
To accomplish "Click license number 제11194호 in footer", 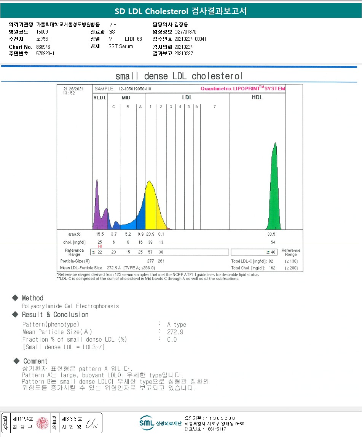I will pos(23,419).
